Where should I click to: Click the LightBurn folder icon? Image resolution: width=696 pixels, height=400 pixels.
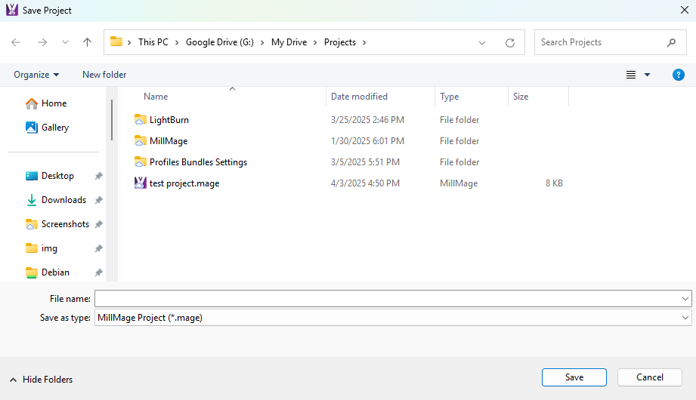tap(140, 120)
